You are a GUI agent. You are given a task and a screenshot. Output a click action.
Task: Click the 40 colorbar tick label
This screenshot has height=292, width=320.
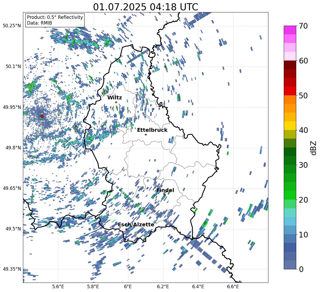pyautogui.click(x=303, y=130)
